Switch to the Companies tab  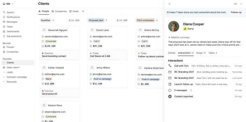point(59,11)
